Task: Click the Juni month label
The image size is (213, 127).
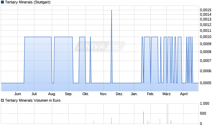Action: click(18, 94)
